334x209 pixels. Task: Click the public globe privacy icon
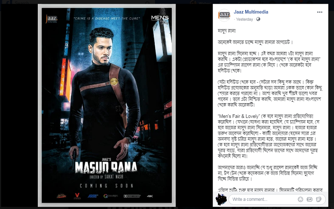(x=258, y=19)
